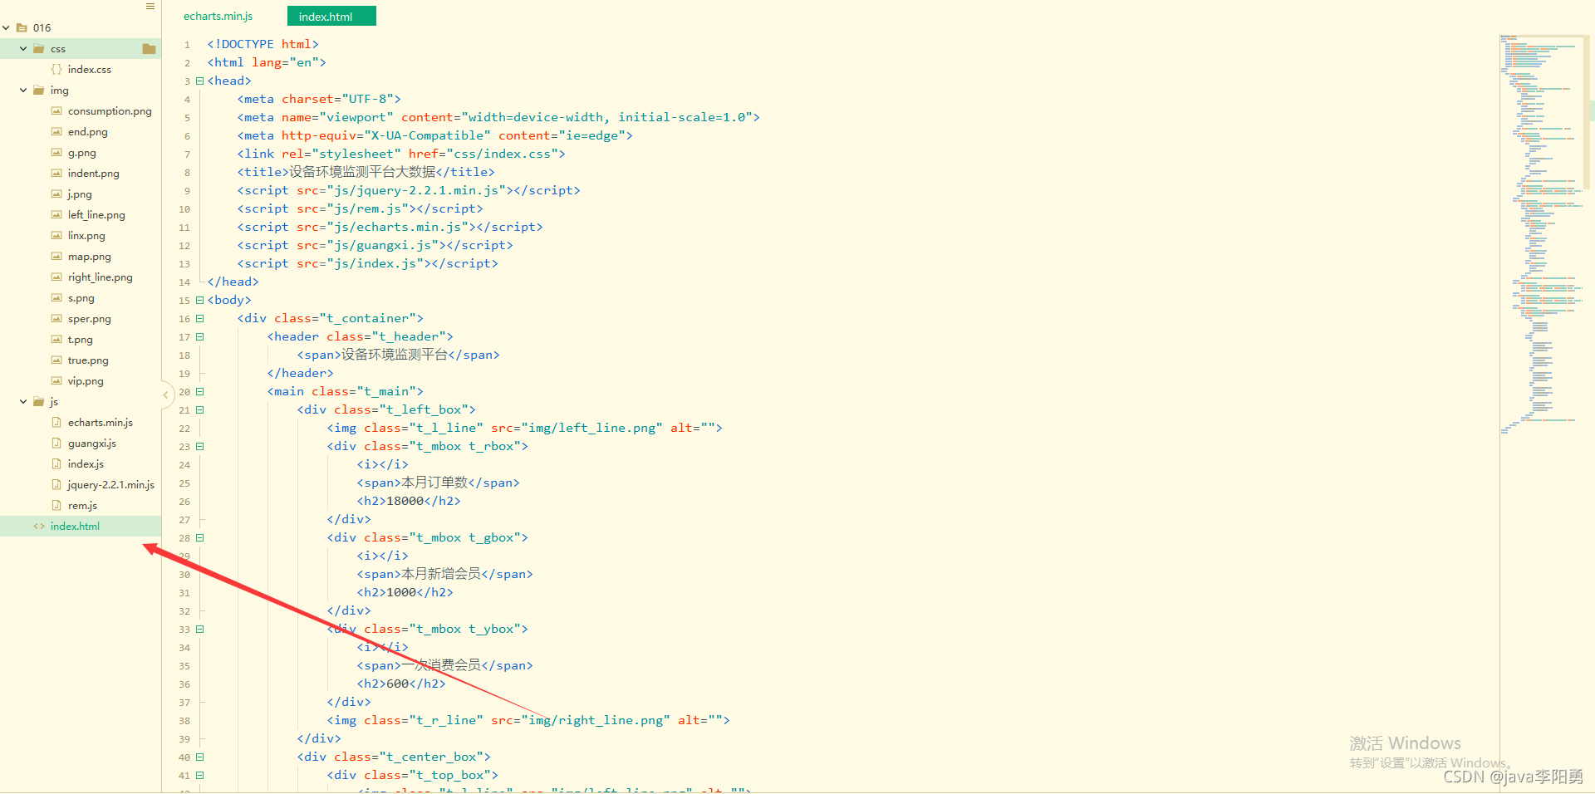Click the image icon of true.png
Image resolution: width=1595 pixels, height=794 pixels.
coord(56,360)
